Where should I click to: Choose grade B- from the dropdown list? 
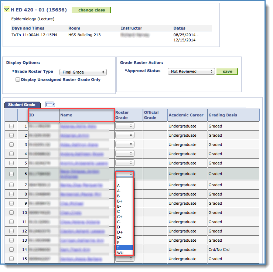pos(124,206)
